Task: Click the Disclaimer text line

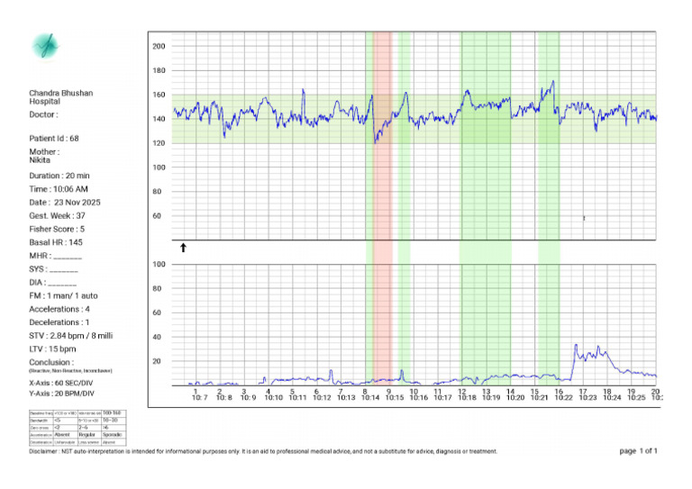Action: pyautogui.click(x=263, y=451)
